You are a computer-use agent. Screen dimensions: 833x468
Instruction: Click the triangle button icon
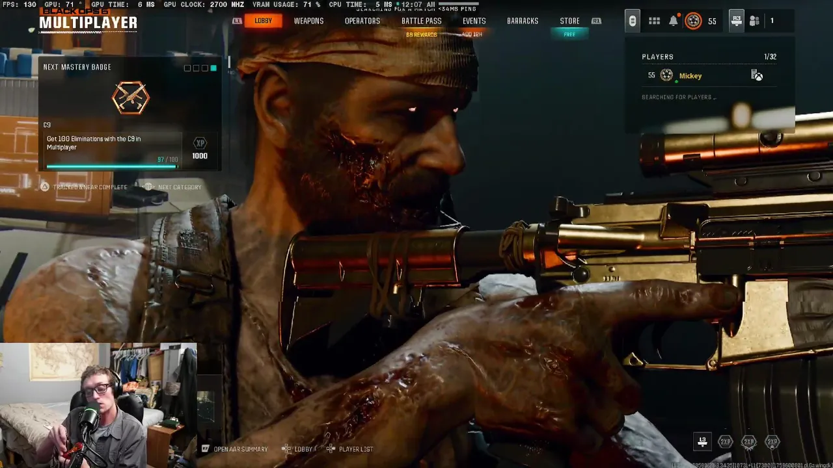pyautogui.click(x=45, y=187)
